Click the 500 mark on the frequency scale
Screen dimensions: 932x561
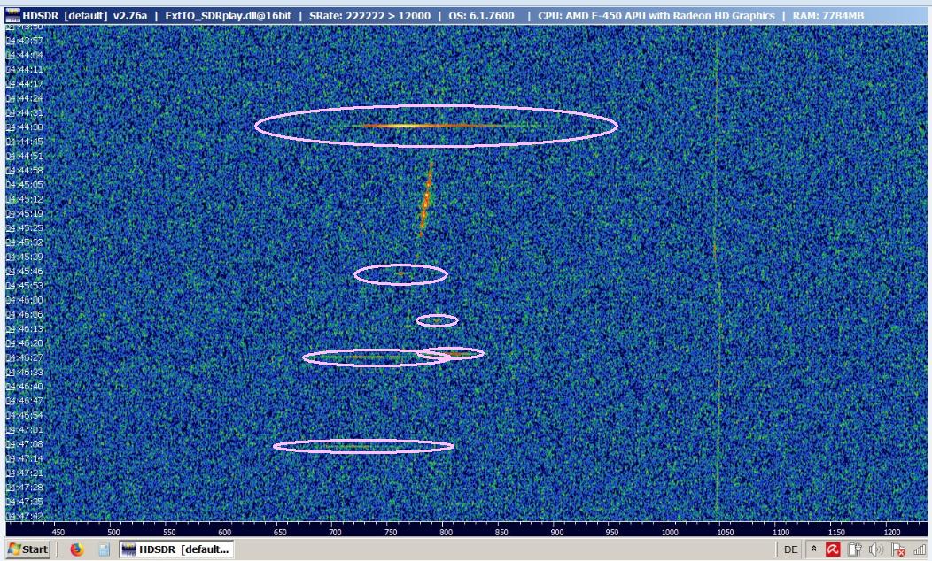pyautogui.click(x=113, y=532)
